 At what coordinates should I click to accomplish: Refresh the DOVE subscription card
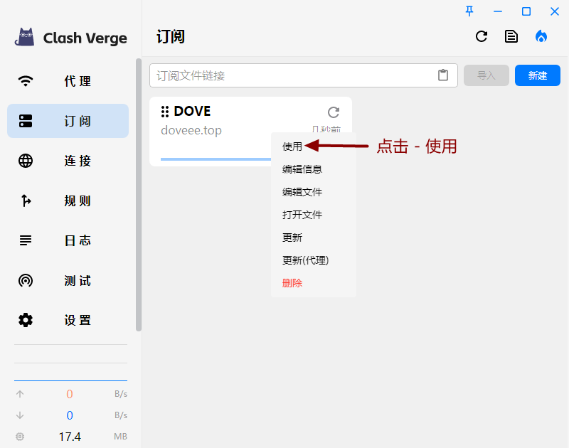point(334,112)
